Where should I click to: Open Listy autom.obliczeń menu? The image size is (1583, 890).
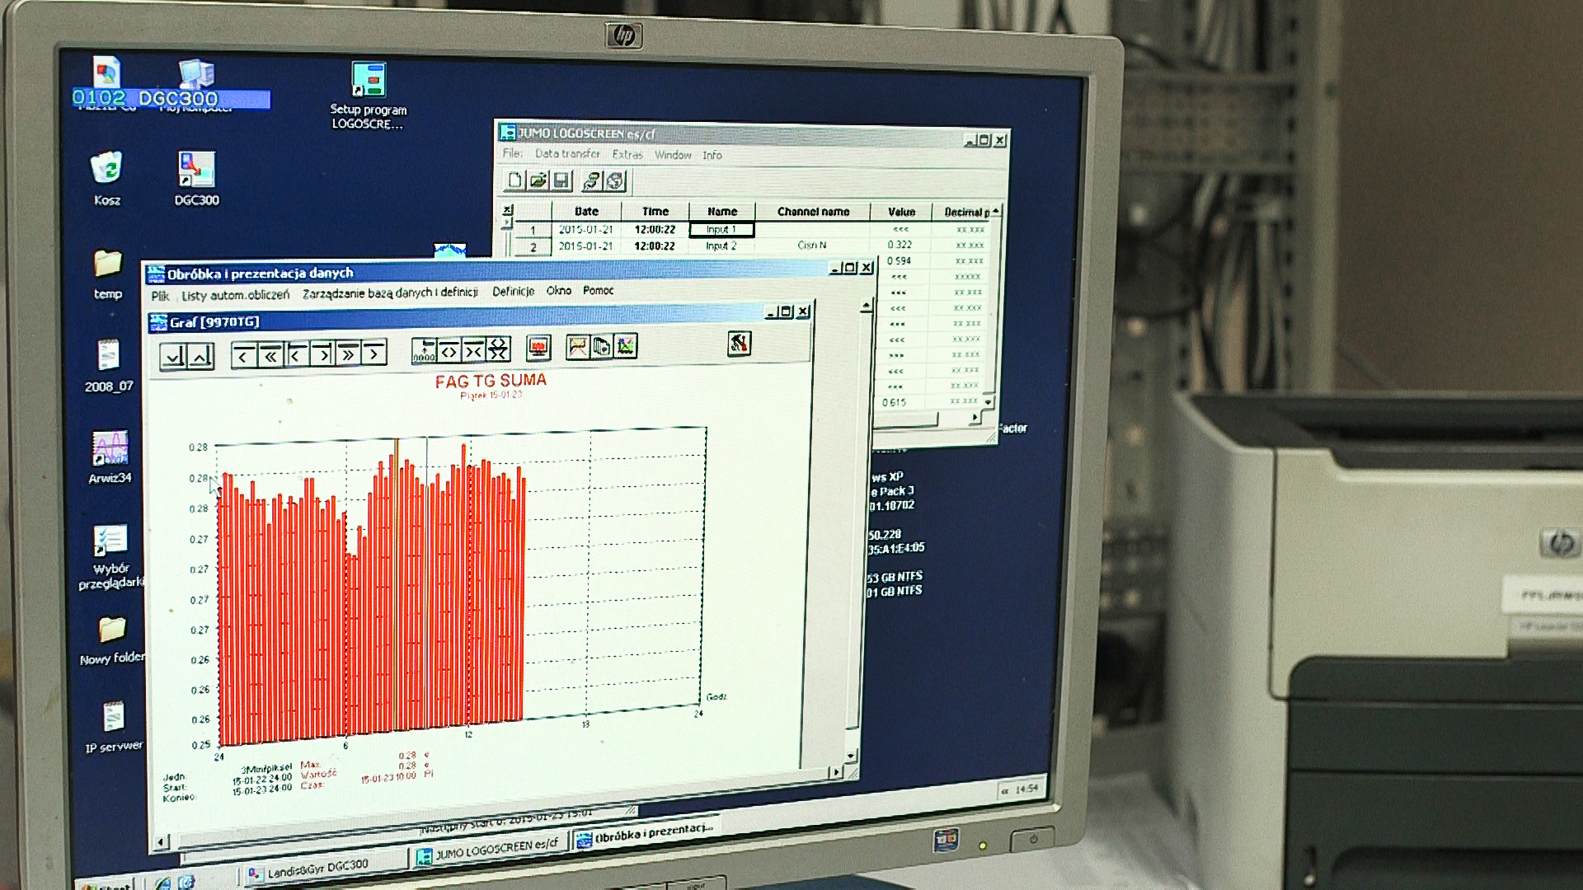235,295
